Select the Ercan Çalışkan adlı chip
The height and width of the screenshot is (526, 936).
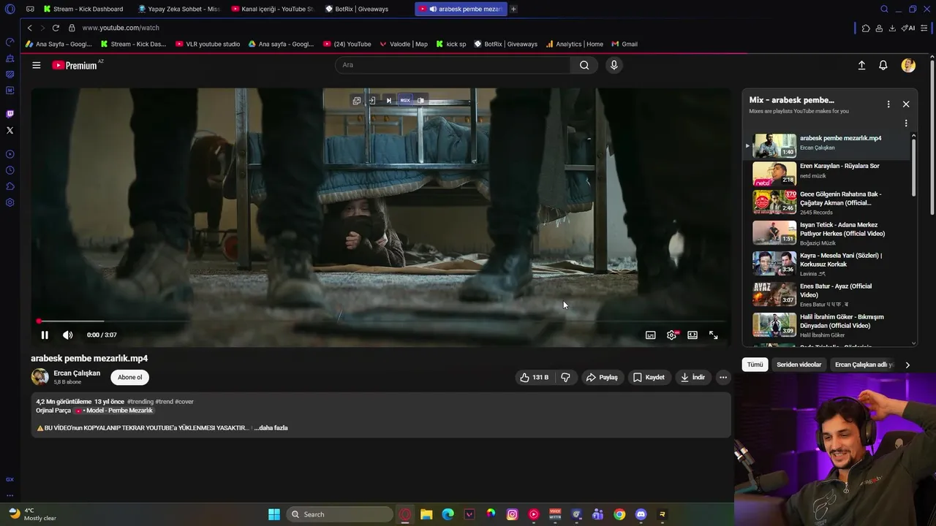pyautogui.click(x=864, y=365)
